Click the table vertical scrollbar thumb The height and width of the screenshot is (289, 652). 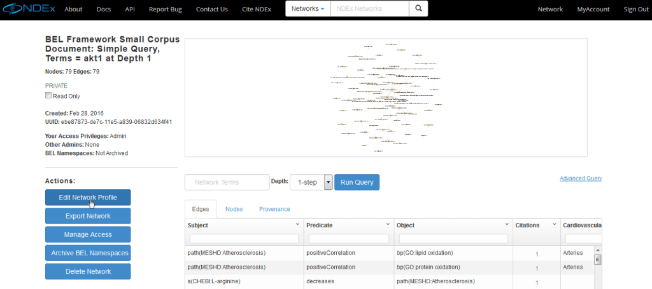pos(598,260)
